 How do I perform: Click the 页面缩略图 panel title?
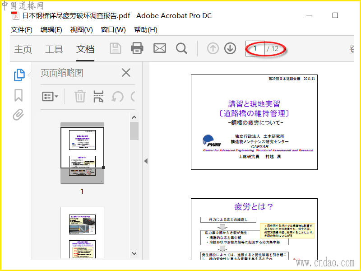tap(62, 73)
